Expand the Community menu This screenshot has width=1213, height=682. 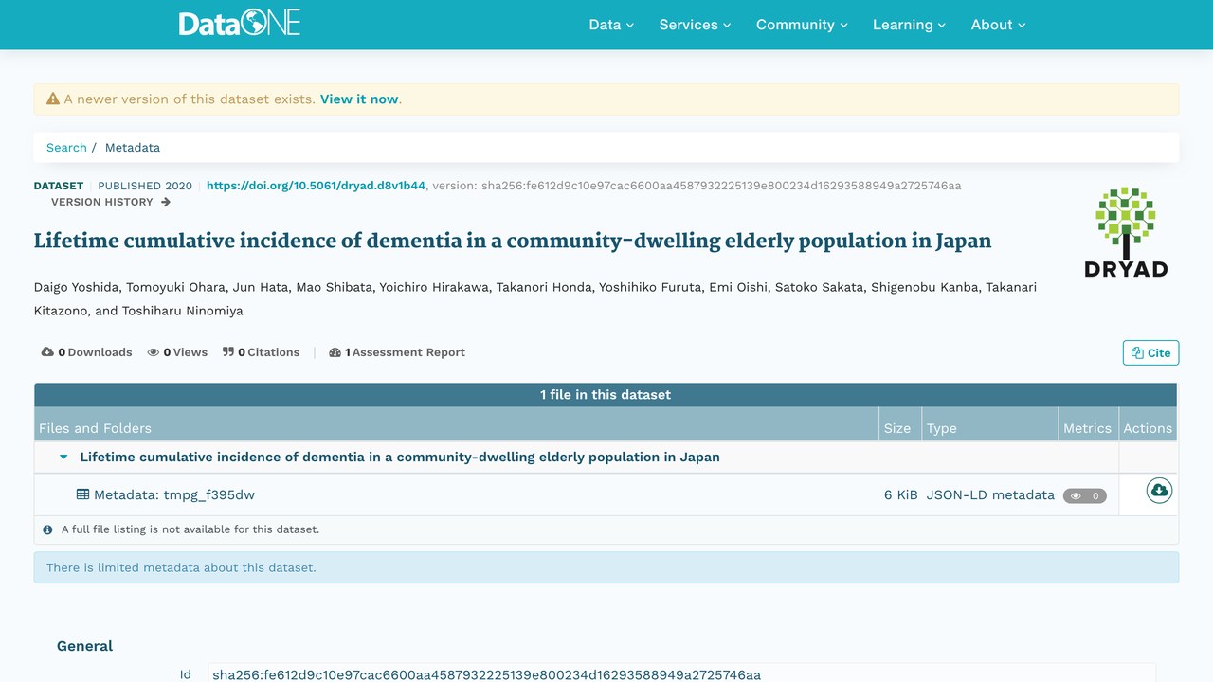802,25
